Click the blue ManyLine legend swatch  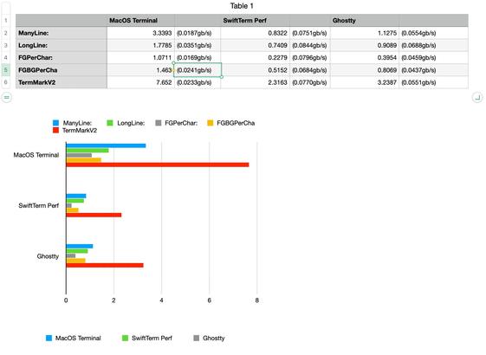pyautogui.click(x=55, y=123)
